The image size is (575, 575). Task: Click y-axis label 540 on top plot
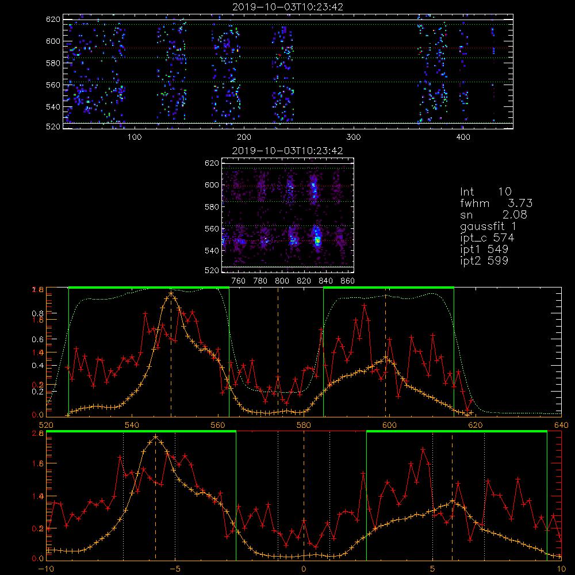53,107
